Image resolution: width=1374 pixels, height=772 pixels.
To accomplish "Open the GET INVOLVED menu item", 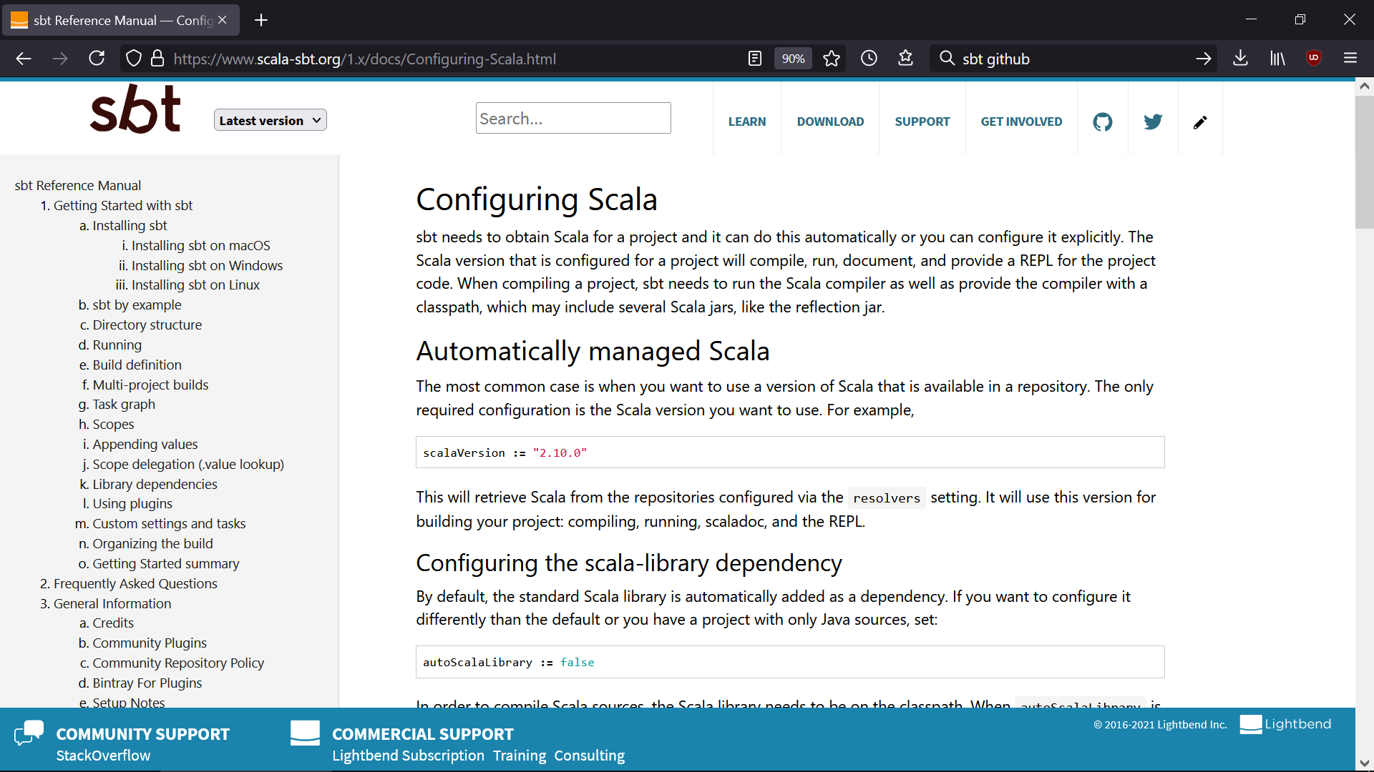I will coord(1021,122).
